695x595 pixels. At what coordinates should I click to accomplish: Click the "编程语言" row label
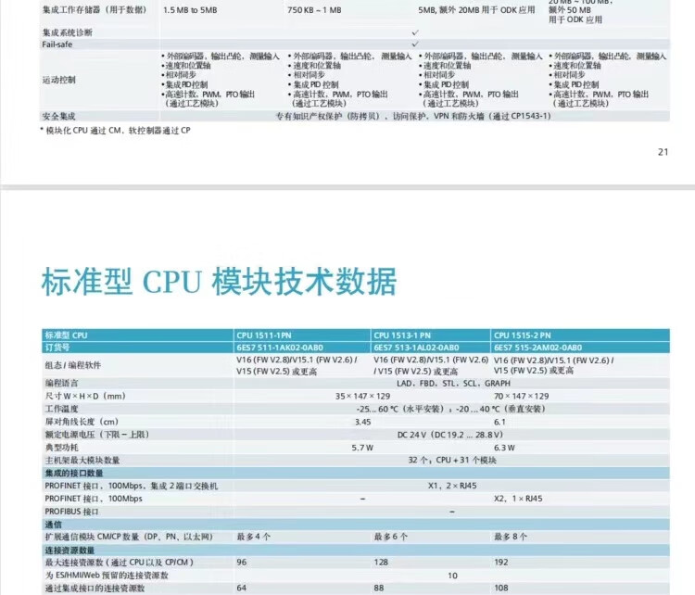coord(61,383)
